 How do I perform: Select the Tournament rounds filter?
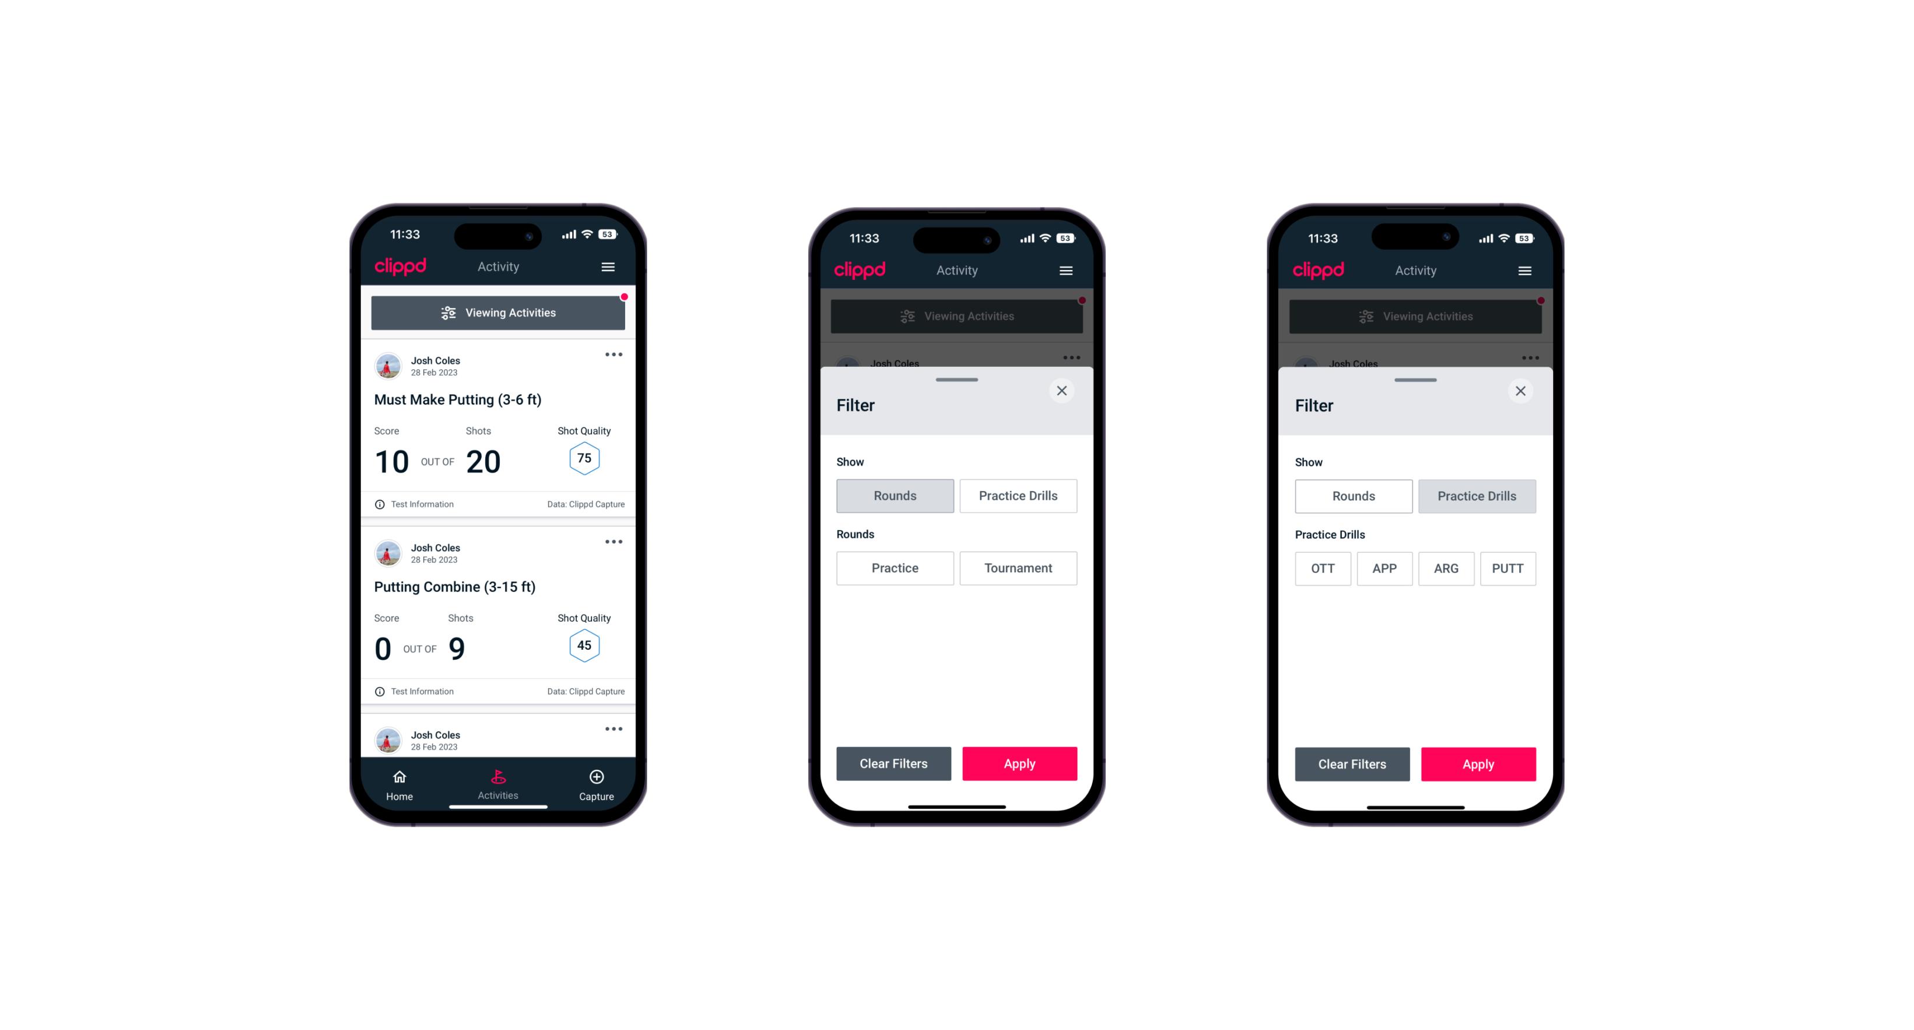pos(1015,568)
